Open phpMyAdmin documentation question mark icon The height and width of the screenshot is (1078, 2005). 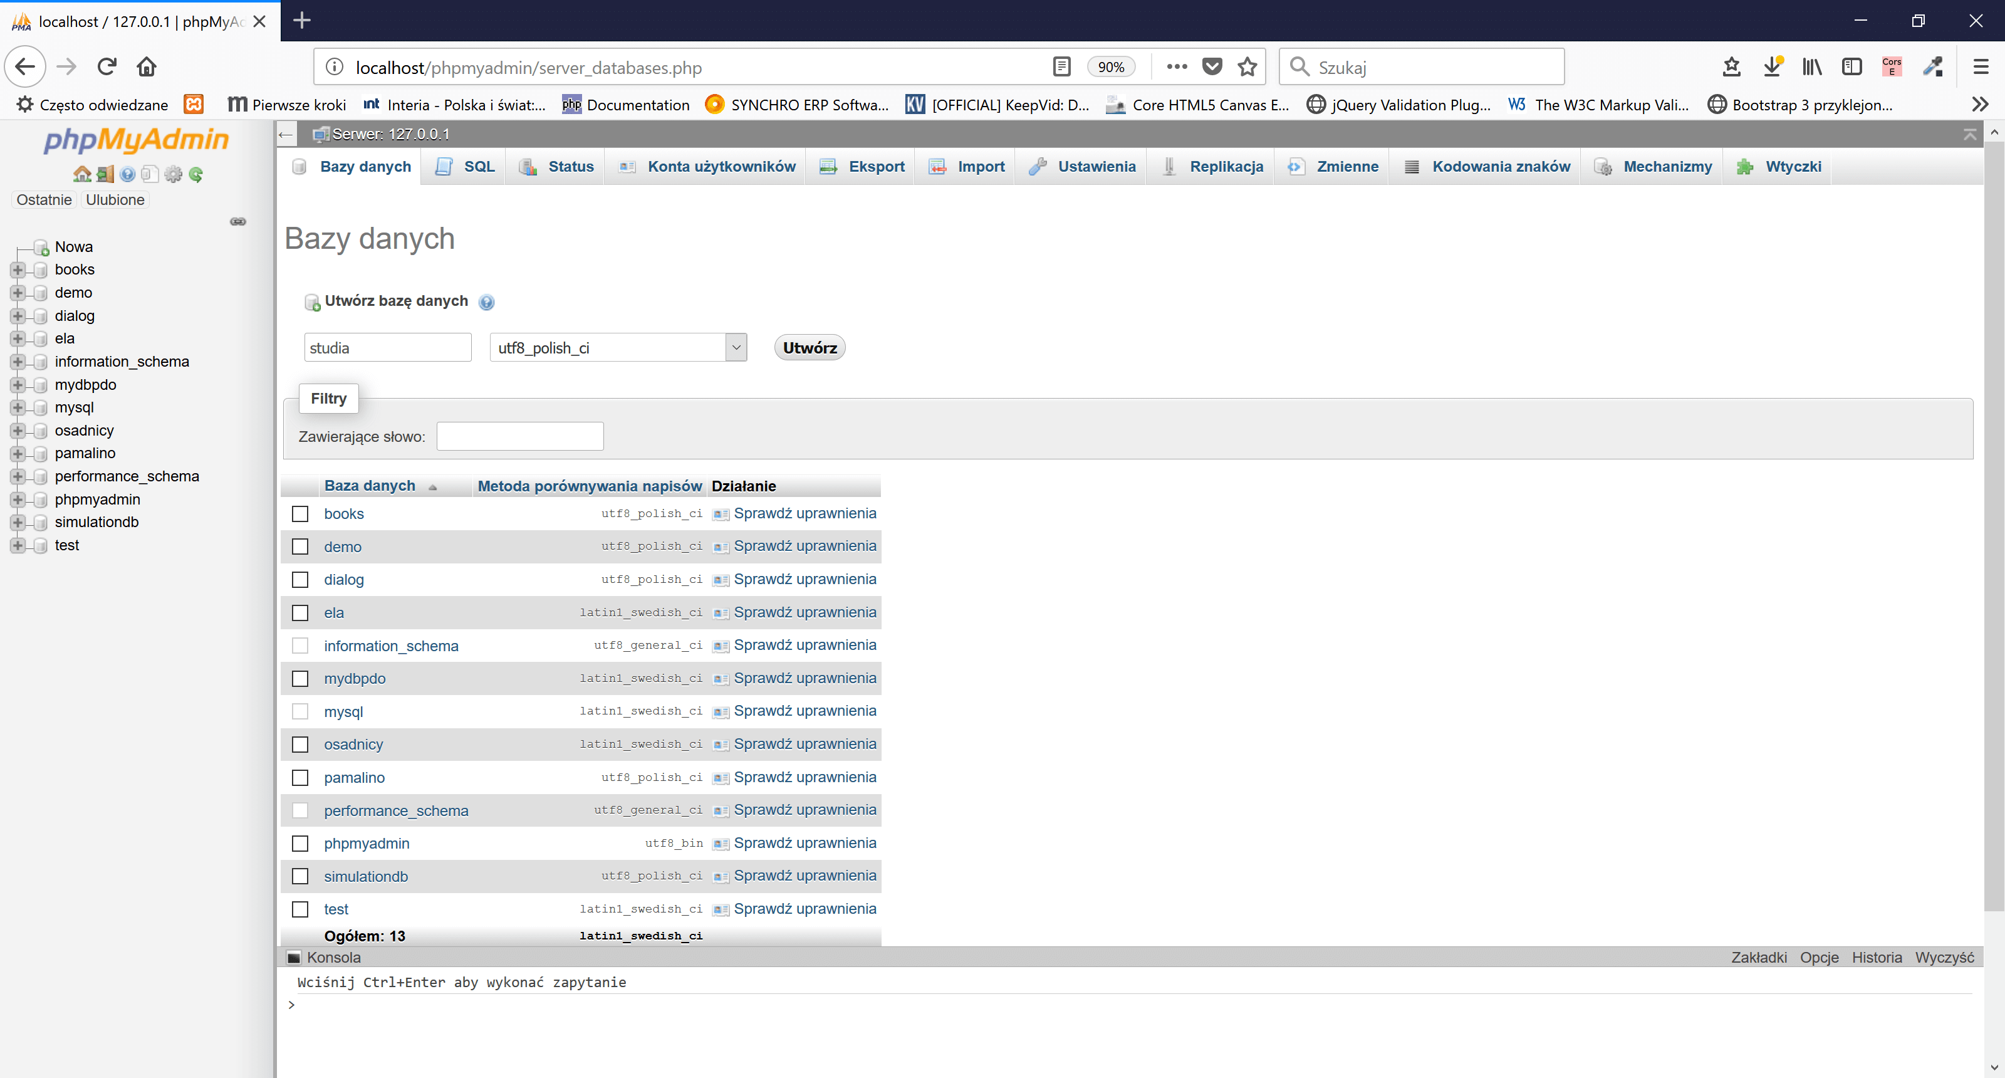pos(128,174)
